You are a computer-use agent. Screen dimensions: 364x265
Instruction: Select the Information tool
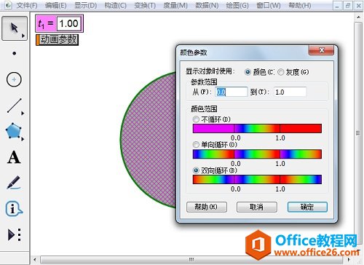pos(14,208)
